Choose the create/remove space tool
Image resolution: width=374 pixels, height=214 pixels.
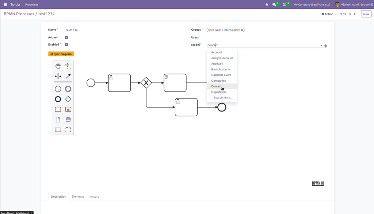pos(58,76)
